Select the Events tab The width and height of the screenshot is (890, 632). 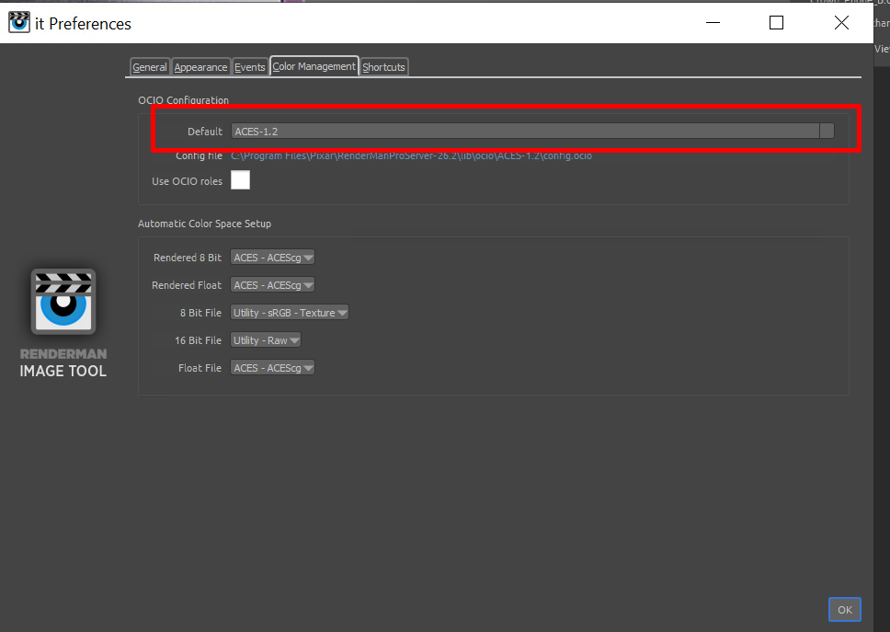(250, 67)
